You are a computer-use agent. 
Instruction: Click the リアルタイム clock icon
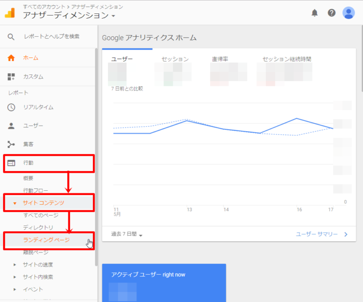pos(11,108)
